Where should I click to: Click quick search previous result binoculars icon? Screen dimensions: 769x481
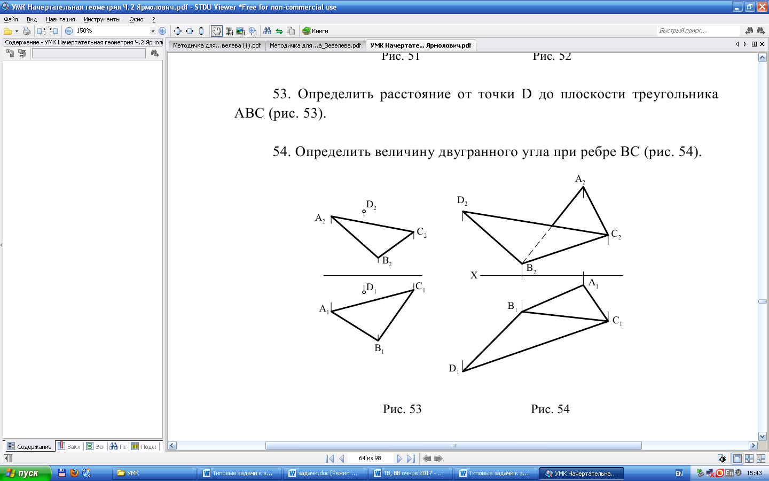[x=749, y=30]
